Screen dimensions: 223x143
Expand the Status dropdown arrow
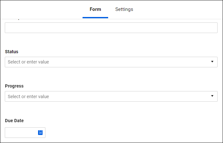click(212, 62)
